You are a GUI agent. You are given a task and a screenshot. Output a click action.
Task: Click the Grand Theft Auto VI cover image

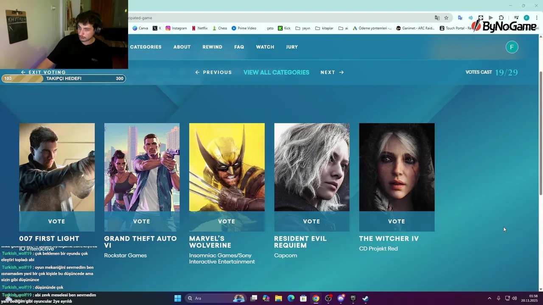pyautogui.click(x=142, y=167)
